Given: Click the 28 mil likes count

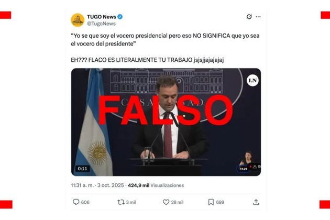Looking at the screenshot, I should point(177,202).
